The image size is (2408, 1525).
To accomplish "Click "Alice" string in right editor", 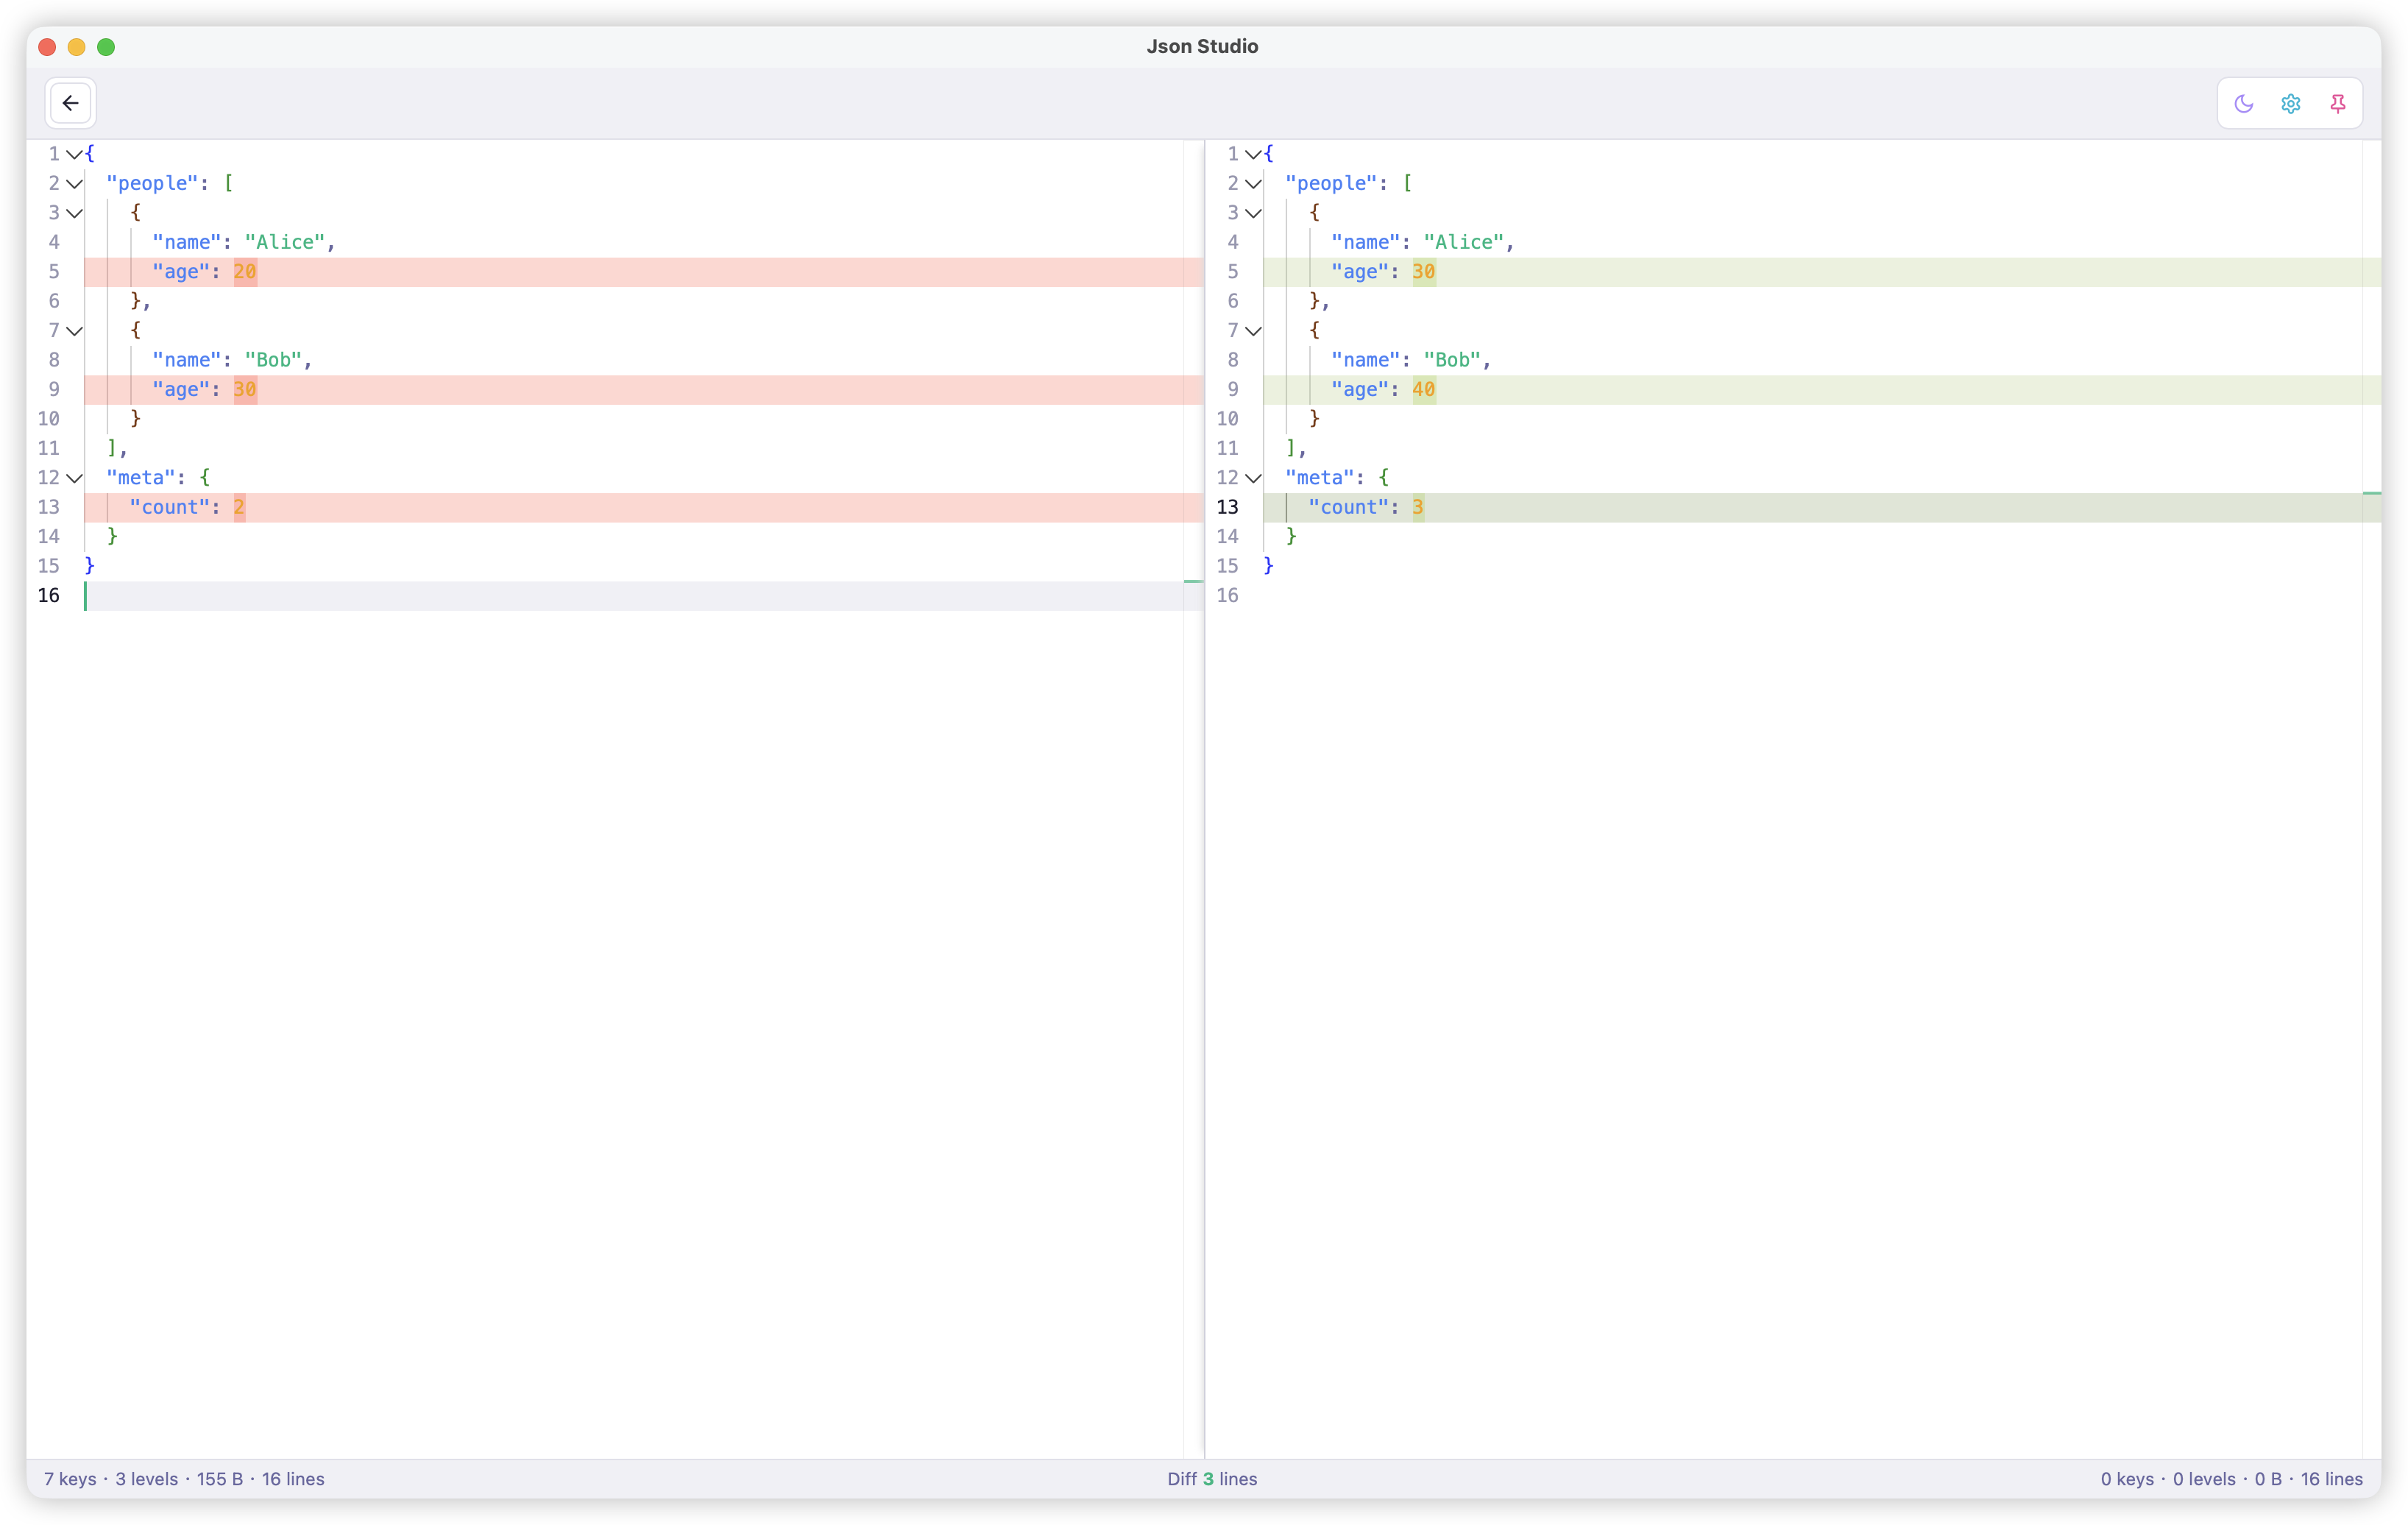I will coord(1464,242).
